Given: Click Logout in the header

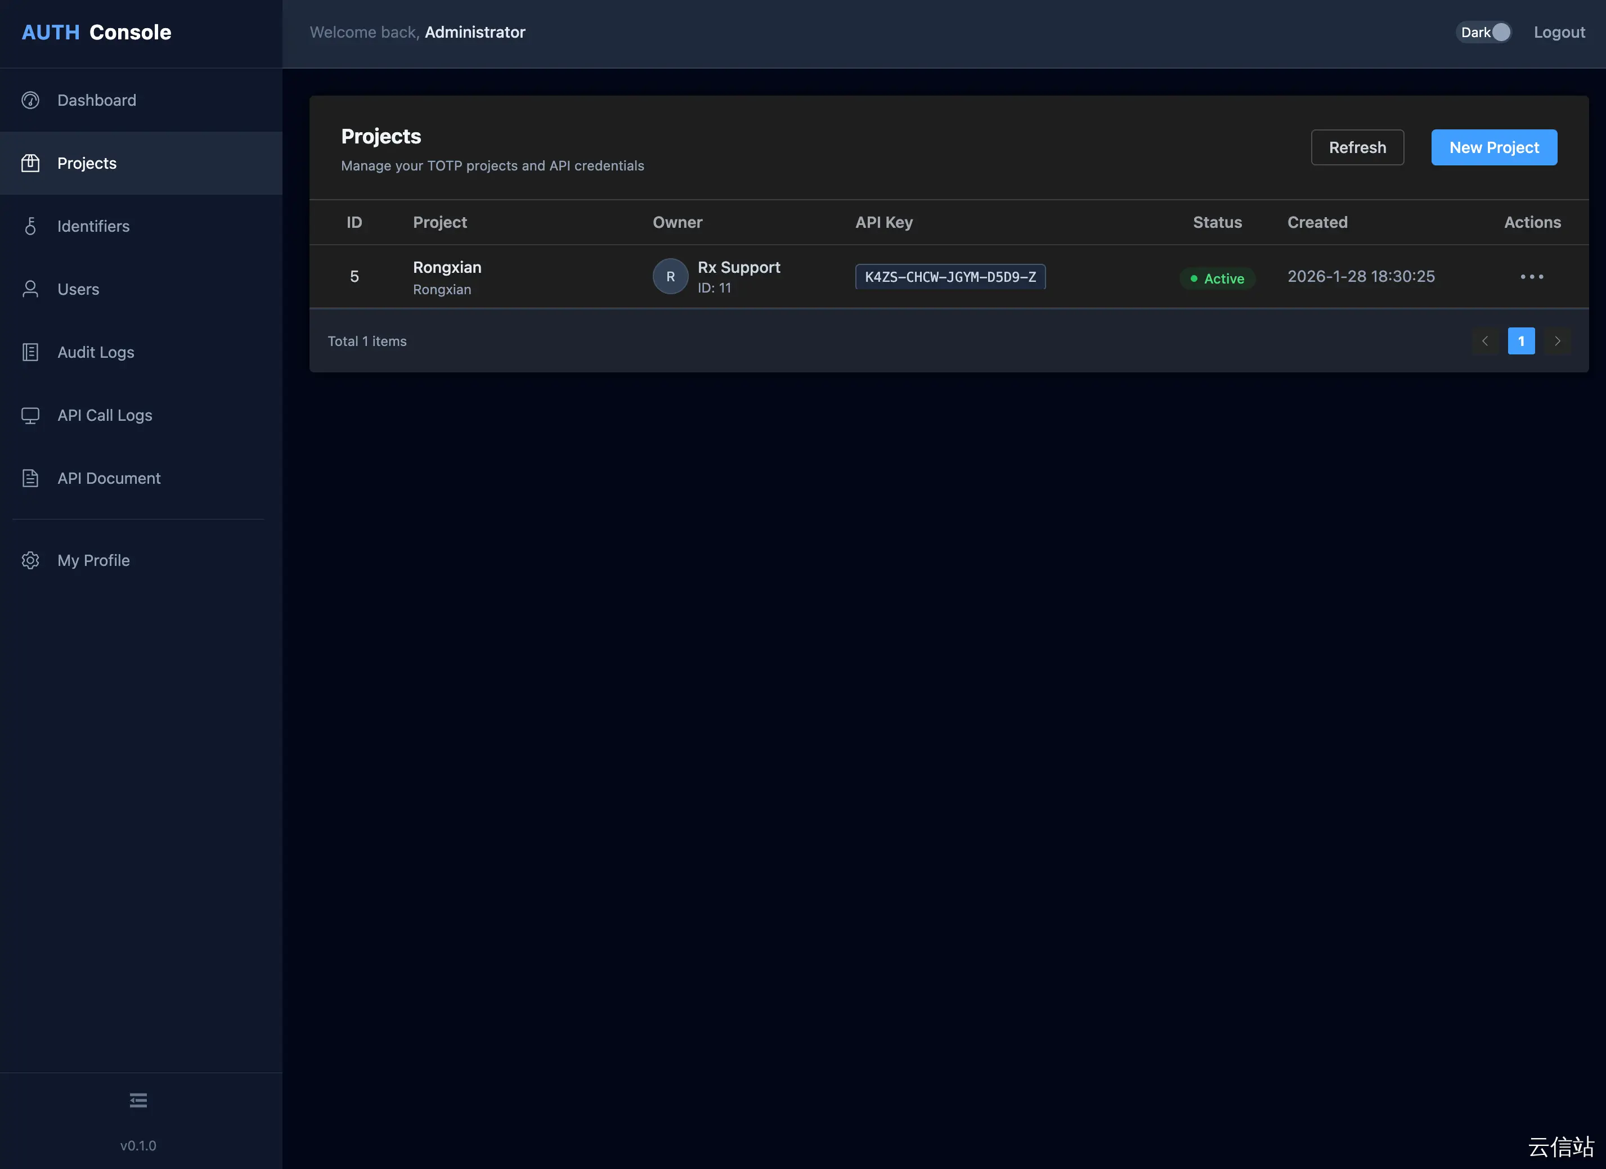Looking at the screenshot, I should coord(1559,33).
